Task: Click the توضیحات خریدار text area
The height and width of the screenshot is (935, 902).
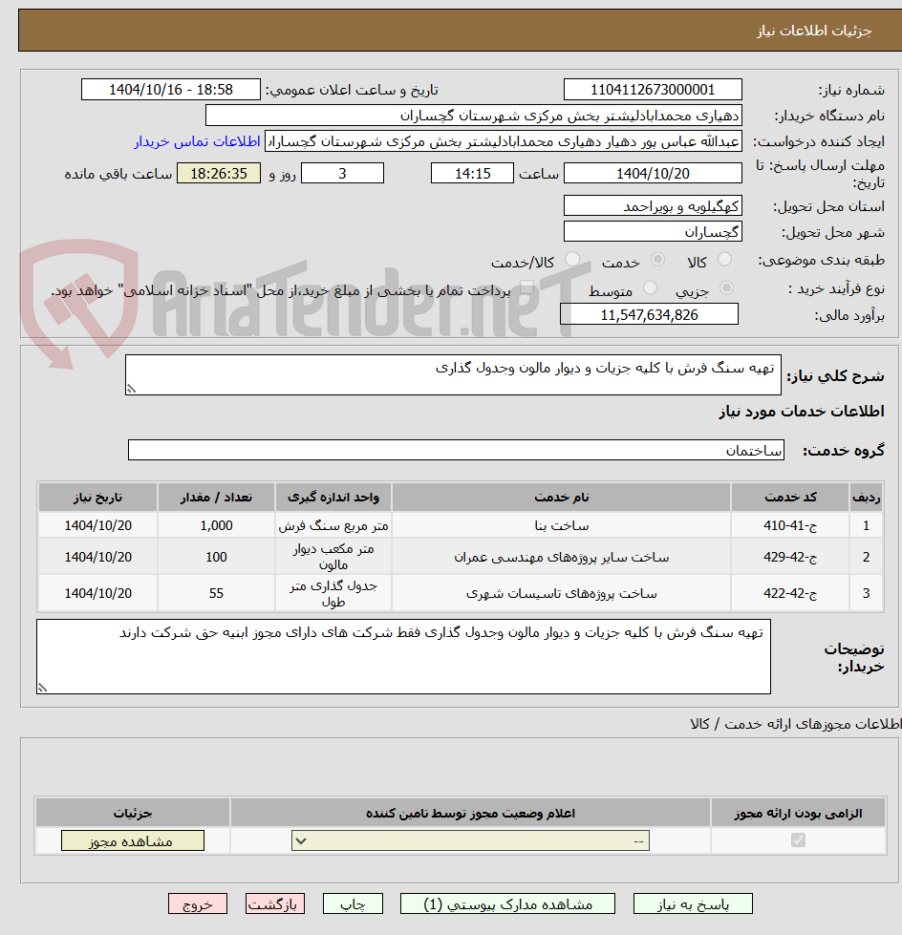Action: tap(403, 656)
